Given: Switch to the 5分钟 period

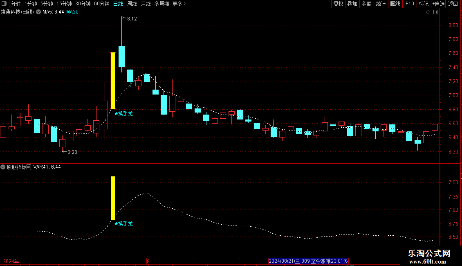Looking at the screenshot, I should point(47,4).
